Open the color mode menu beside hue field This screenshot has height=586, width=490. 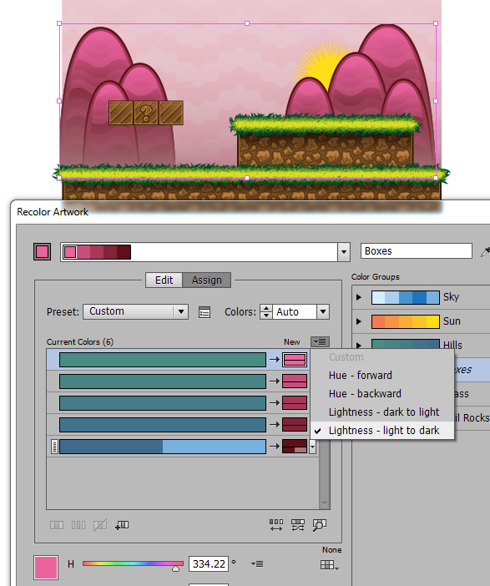(x=257, y=563)
